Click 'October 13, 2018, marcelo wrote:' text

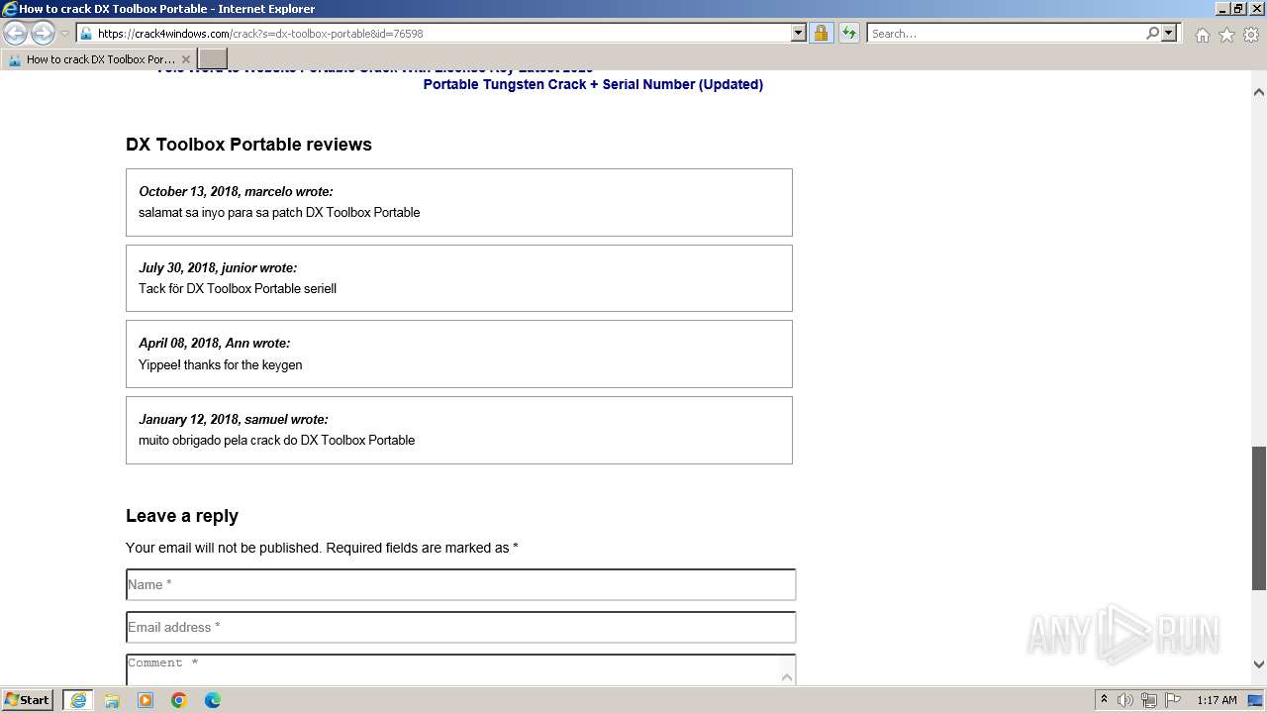pos(236,191)
